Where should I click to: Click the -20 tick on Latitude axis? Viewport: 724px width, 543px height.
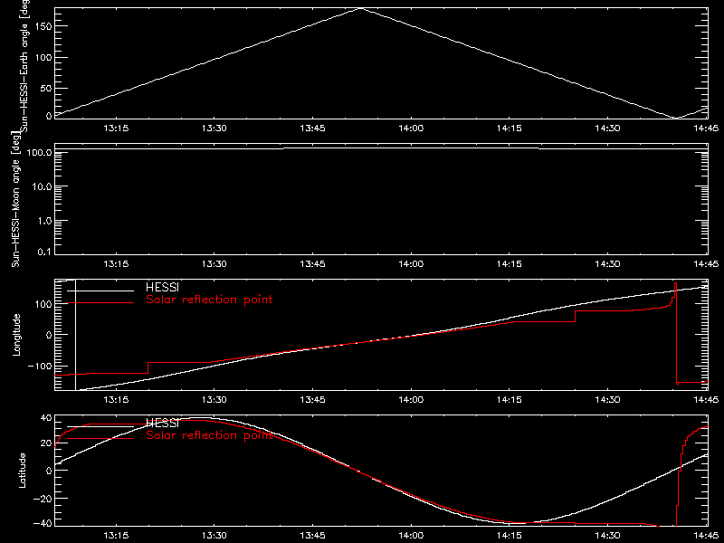click(43, 499)
